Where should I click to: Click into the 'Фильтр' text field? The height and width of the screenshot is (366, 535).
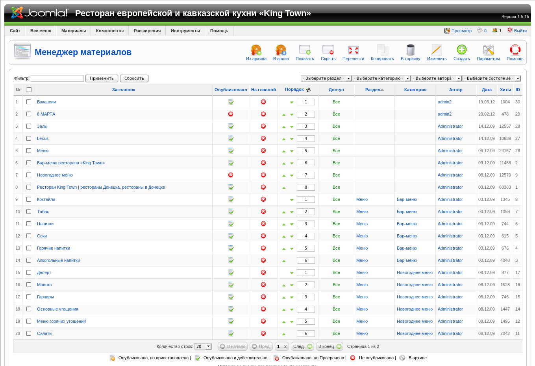[57, 78]
